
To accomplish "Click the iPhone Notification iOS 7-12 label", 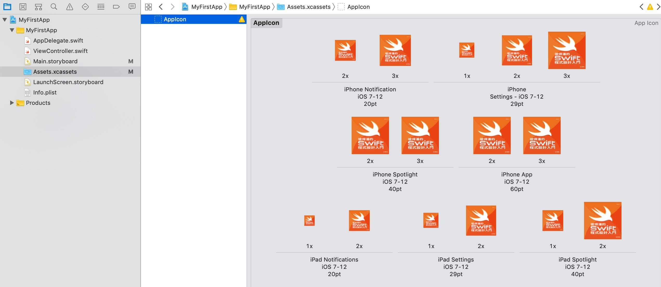I will tap(370, 97).
